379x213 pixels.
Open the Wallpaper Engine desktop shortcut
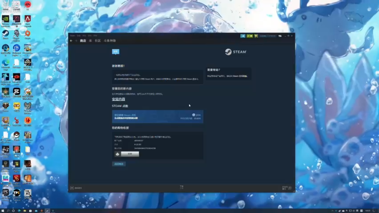click(17, 50)
